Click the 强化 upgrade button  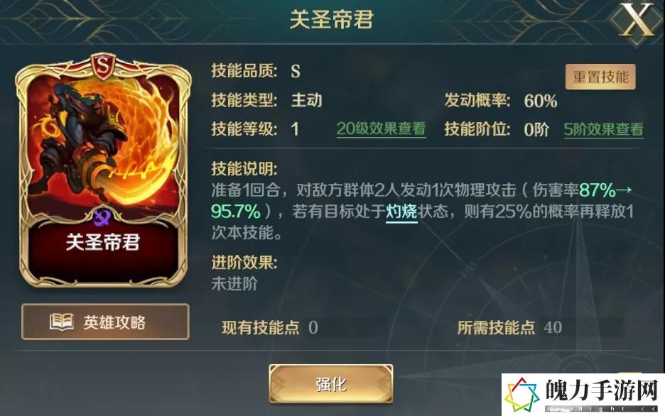[331, 384]
